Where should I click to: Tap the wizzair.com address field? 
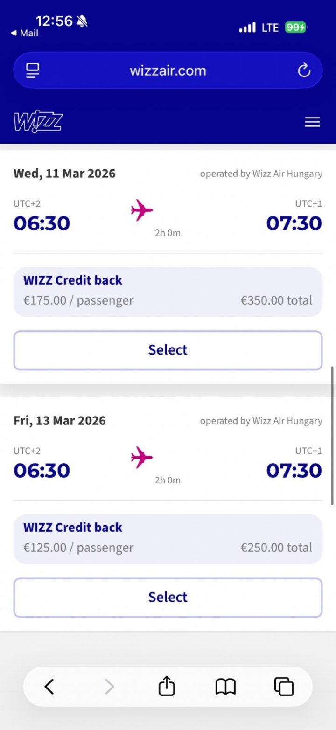pyautogui.click(x=168, y=70)
